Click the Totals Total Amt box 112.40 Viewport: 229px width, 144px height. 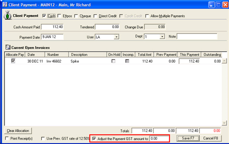pos(142,131)
